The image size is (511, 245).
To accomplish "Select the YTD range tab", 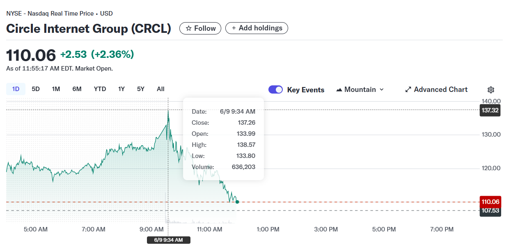I will click(x=100, y=89).
